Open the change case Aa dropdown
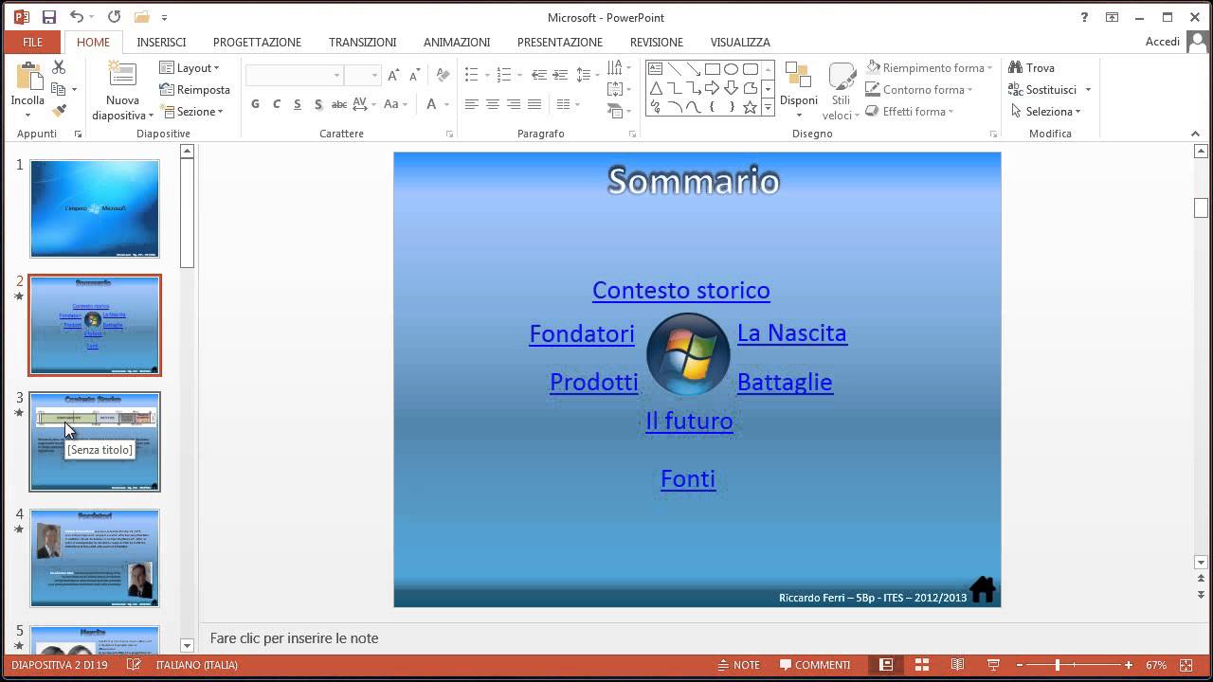Viewport: 1213px width, 682px height. click(x=394, y=104)
